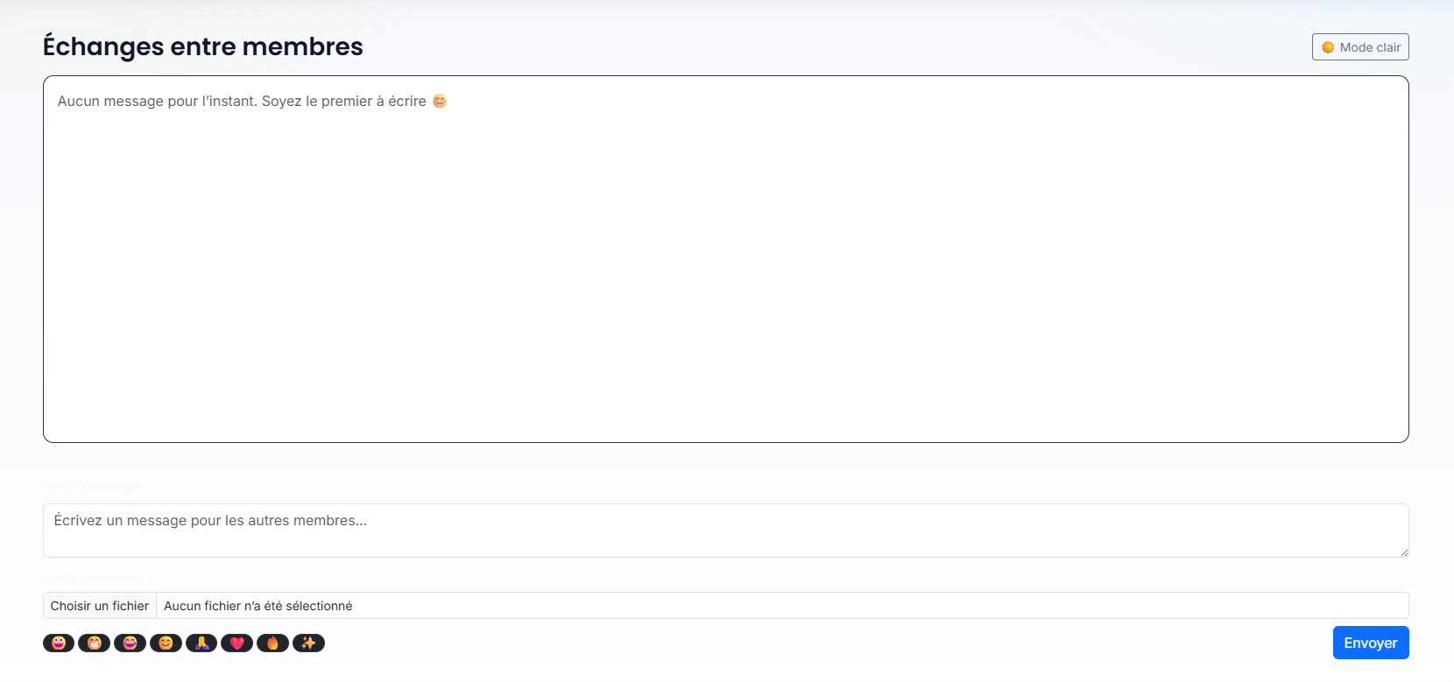Click the 'Échanges entre membres' heading
Image resolution: width=1454 pixels, height=682 pixels.
tap(203, 46)
